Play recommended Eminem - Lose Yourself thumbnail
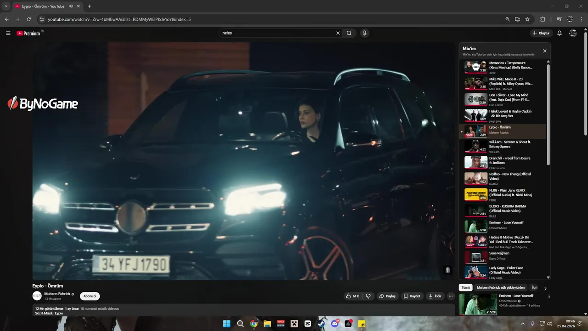 [x=478, y=304]
